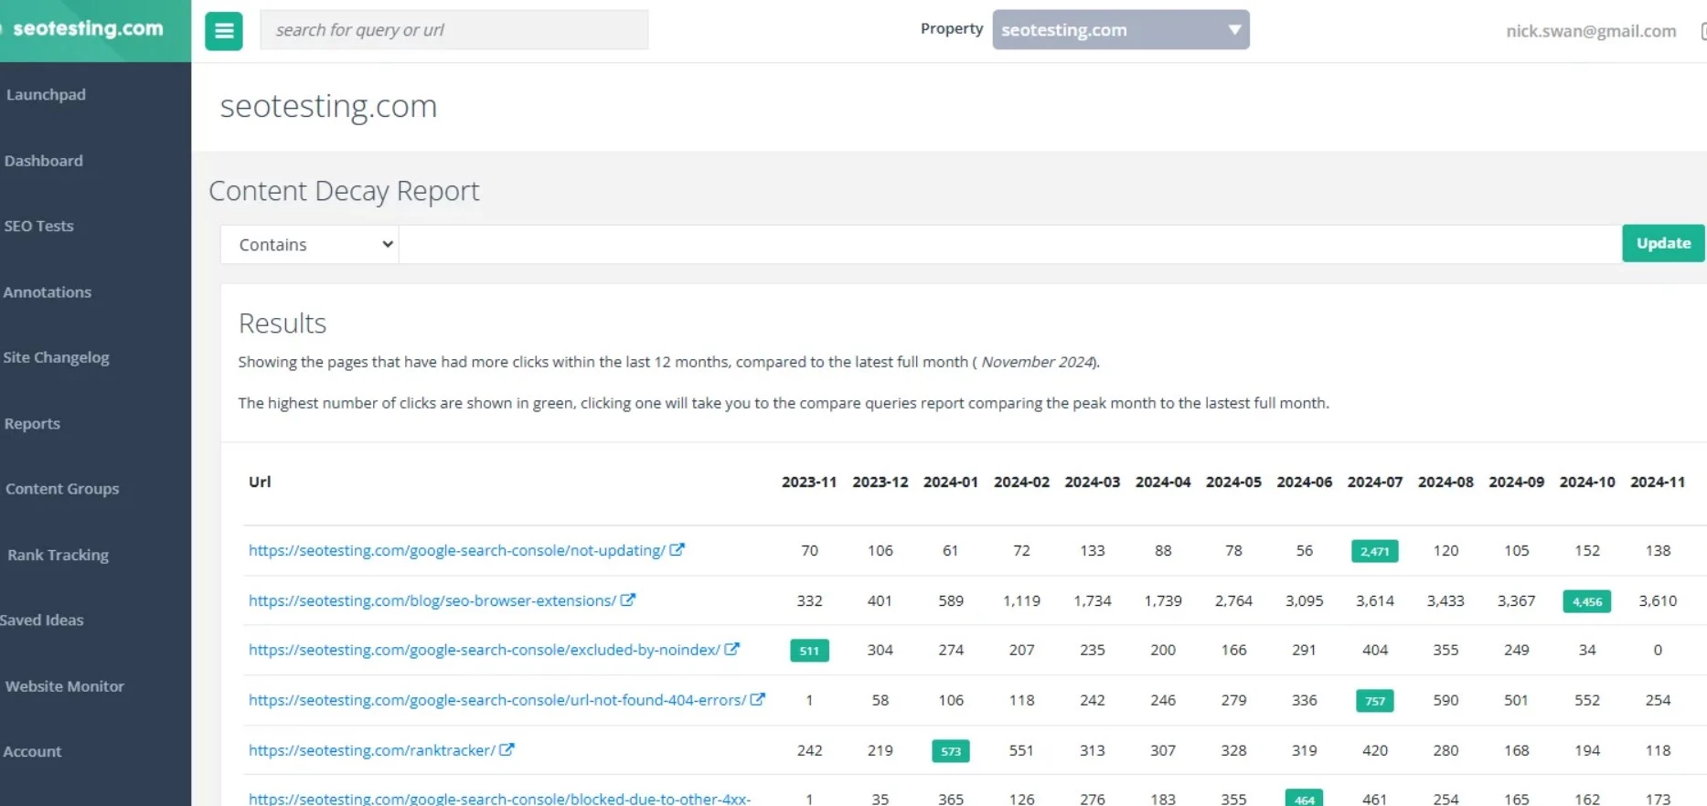Viewport: 1707px width, 806px height.
Task: Open the seotesting.com/ranktracker link
Action: (372, 750)
